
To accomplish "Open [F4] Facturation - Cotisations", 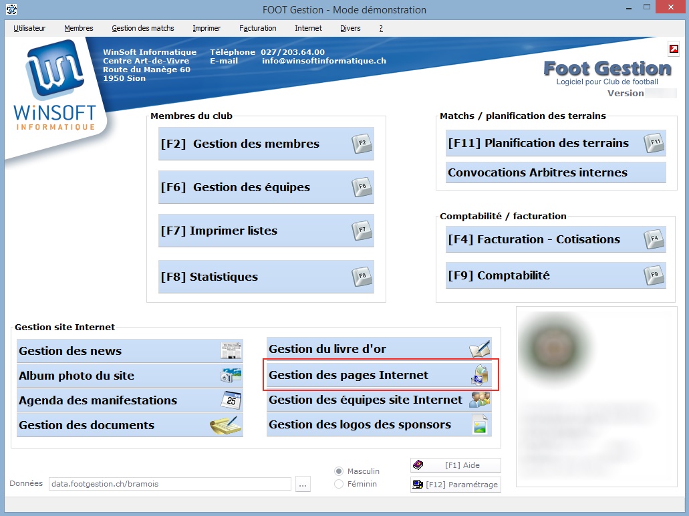I will [x=556, y=239].
